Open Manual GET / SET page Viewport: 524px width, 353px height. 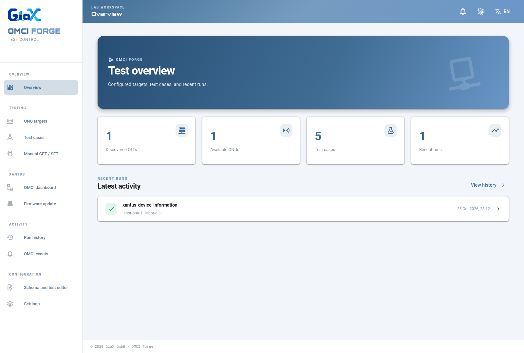pos(41,154)
